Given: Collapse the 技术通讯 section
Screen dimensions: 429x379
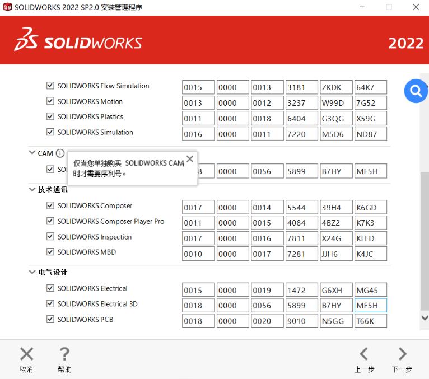Looking at the screenshot, I should point(32,189).
